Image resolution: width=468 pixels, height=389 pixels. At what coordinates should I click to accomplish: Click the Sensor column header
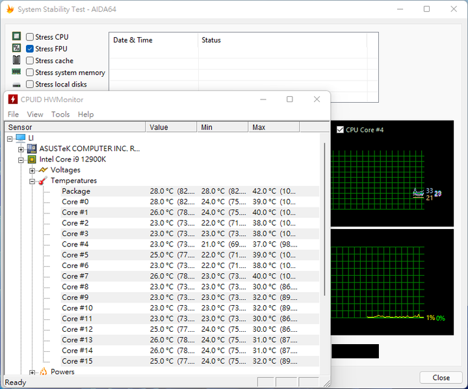[x=75, y=127]
